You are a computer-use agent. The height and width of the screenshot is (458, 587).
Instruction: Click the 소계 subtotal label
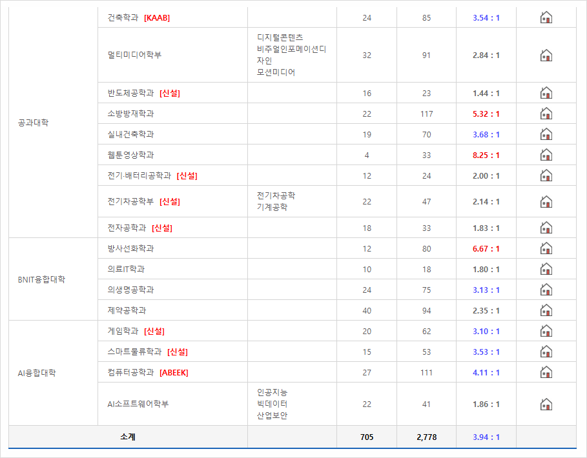[128, 437]
